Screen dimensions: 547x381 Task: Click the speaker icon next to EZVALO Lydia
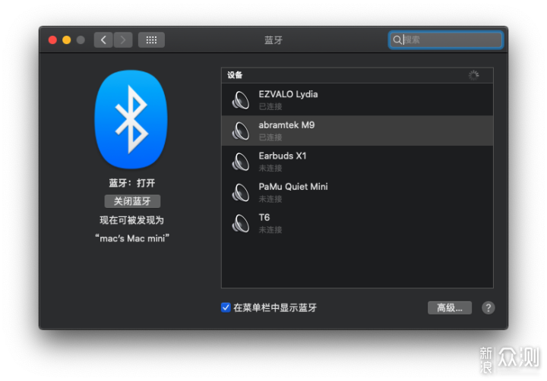tap(241, 100)
